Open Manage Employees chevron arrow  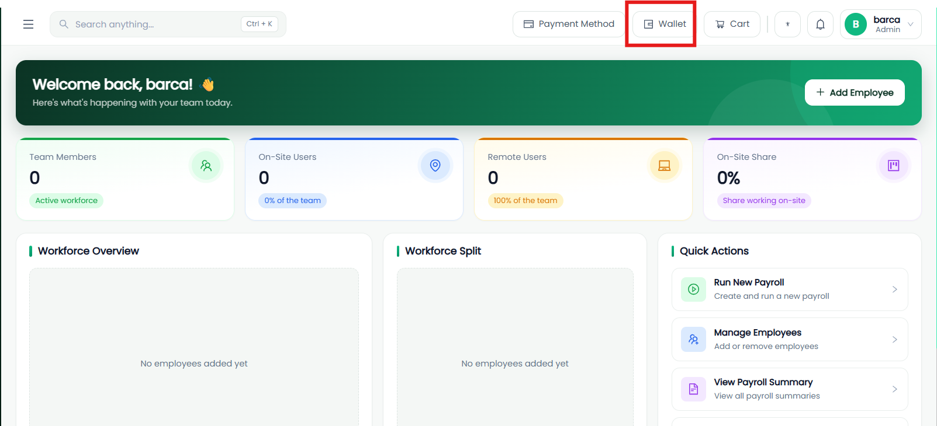click(894, 339)
